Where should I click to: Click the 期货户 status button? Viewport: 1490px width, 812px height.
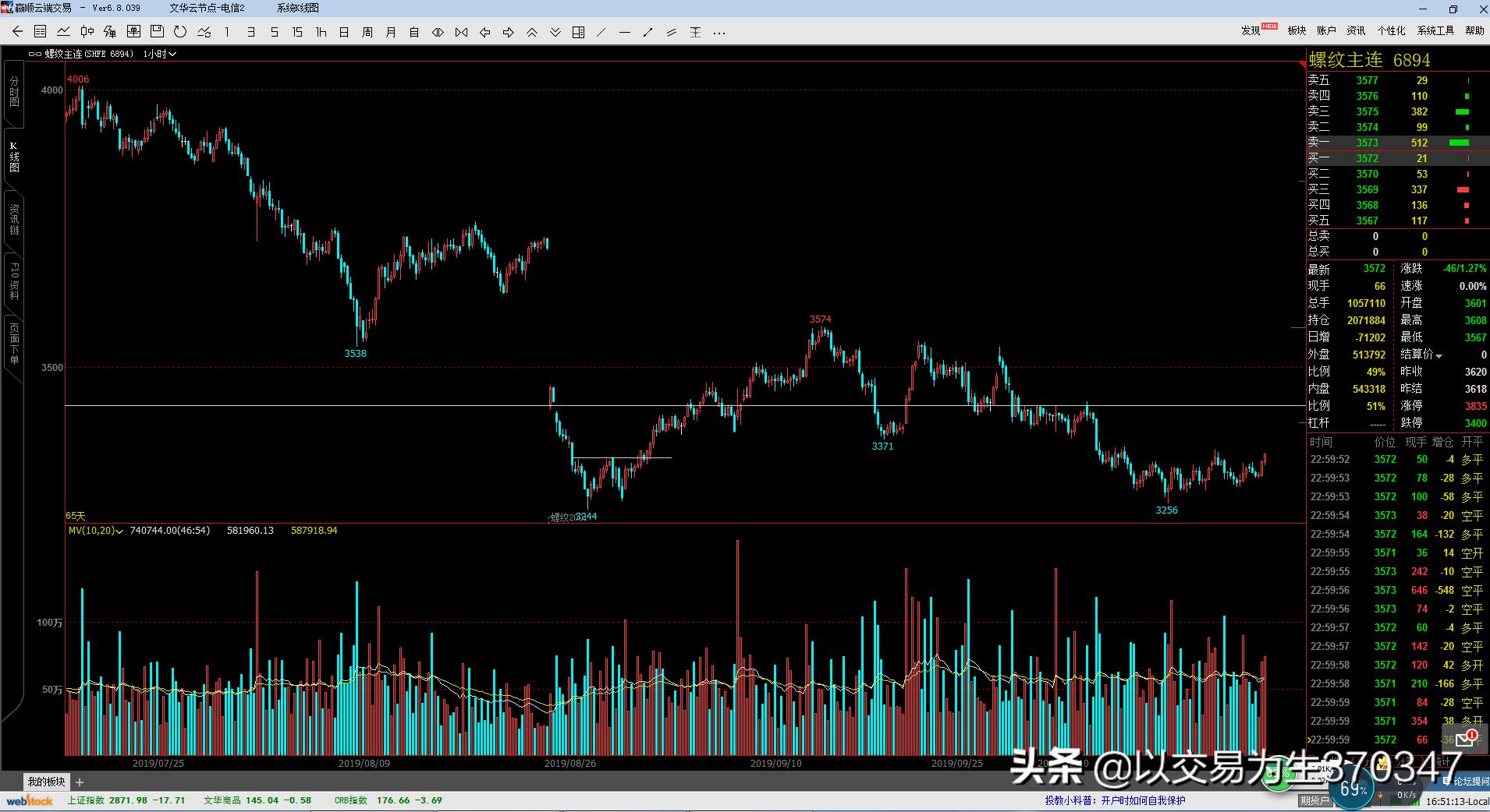(1314, 800)
